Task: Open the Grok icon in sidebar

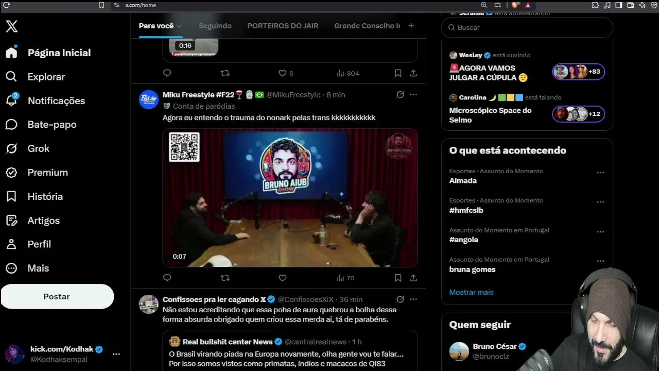Action: 11,148
